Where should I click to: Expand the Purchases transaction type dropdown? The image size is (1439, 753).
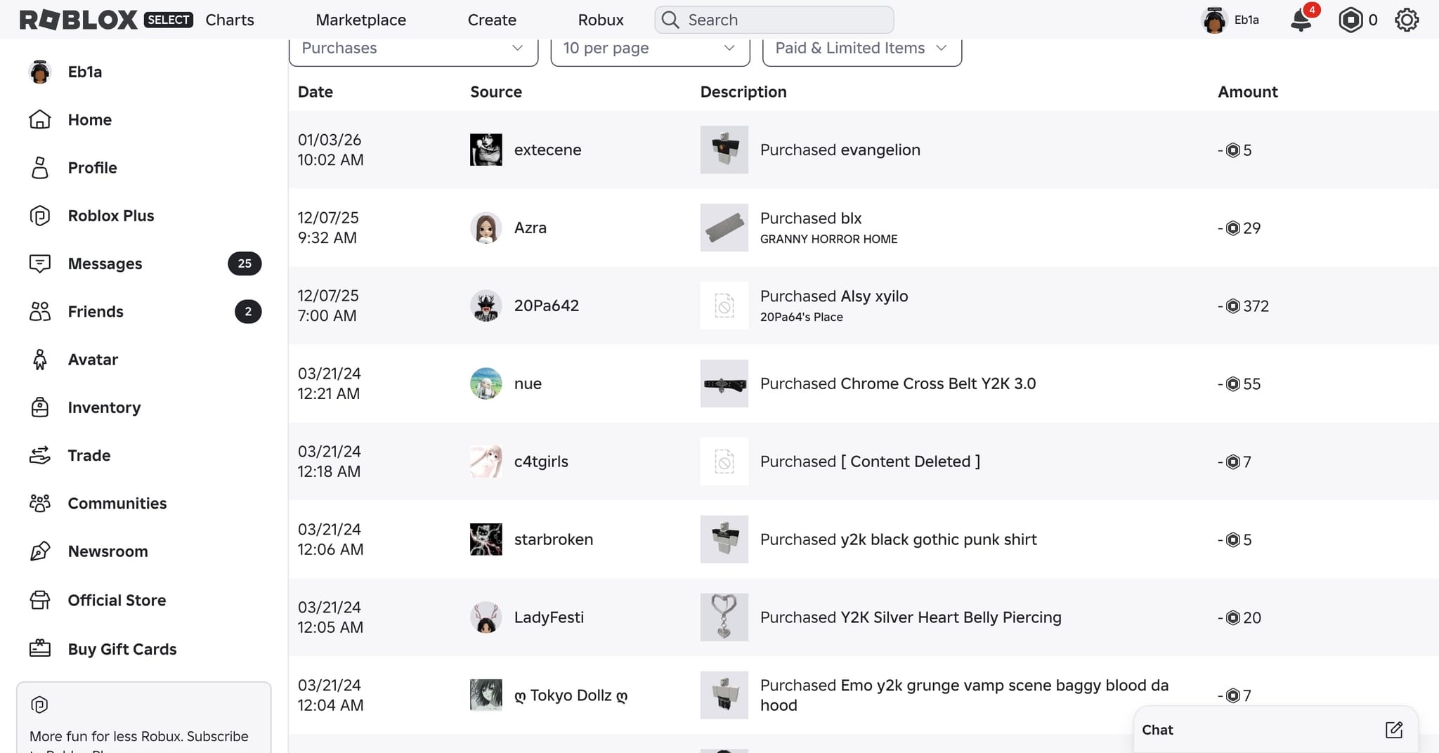pyautogui.click(x=413, y=48)
